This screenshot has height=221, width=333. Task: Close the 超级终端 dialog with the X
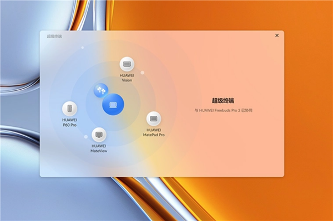277,35
